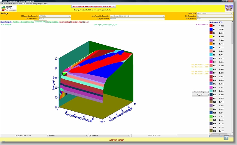This screenshot has width=237, height=145.
Task: Open the Exec Cost Diag tab
Action: coord(65,22)
